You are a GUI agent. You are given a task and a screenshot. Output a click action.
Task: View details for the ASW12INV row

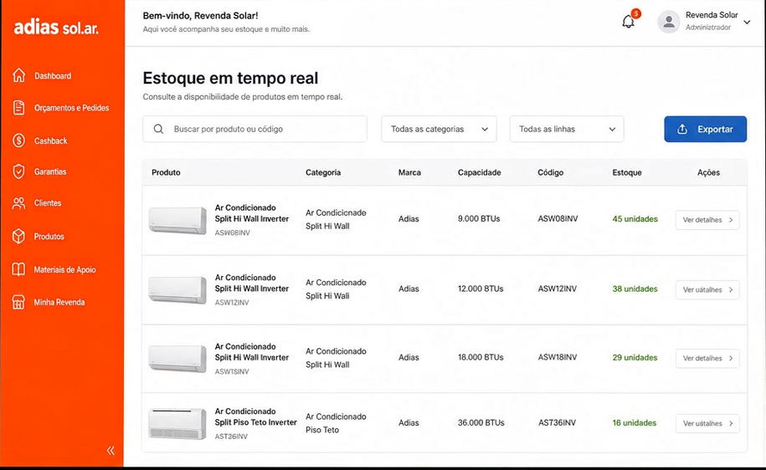coord(707,289)
